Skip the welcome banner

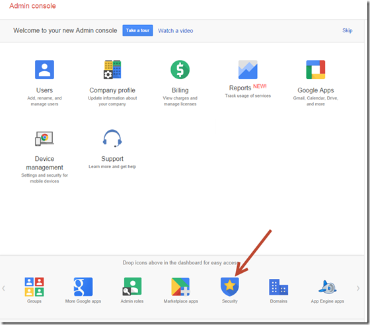coord(348,30)
